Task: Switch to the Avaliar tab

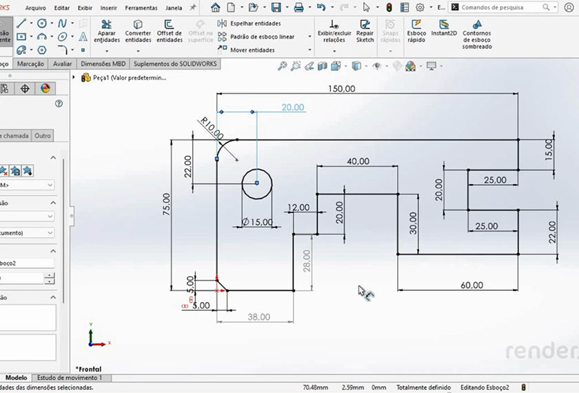Action: 62,64
